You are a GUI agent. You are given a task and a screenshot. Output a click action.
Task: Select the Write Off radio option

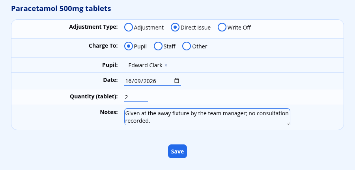[222, 27]
